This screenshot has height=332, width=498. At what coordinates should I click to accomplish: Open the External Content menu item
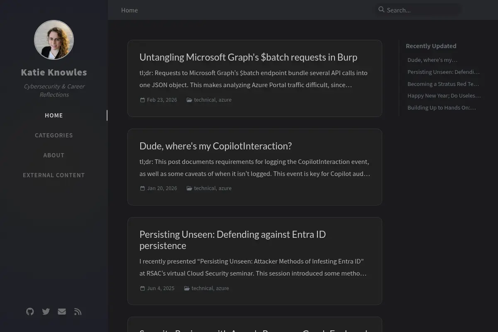[54, 175]
